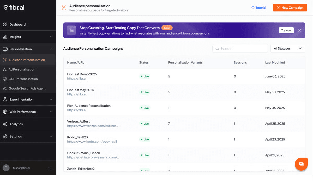The width and height of the screenshot is (313, 181).
Task: Open the Fibr Test May 2025 campaign
Action: click(x=80, y=90)
